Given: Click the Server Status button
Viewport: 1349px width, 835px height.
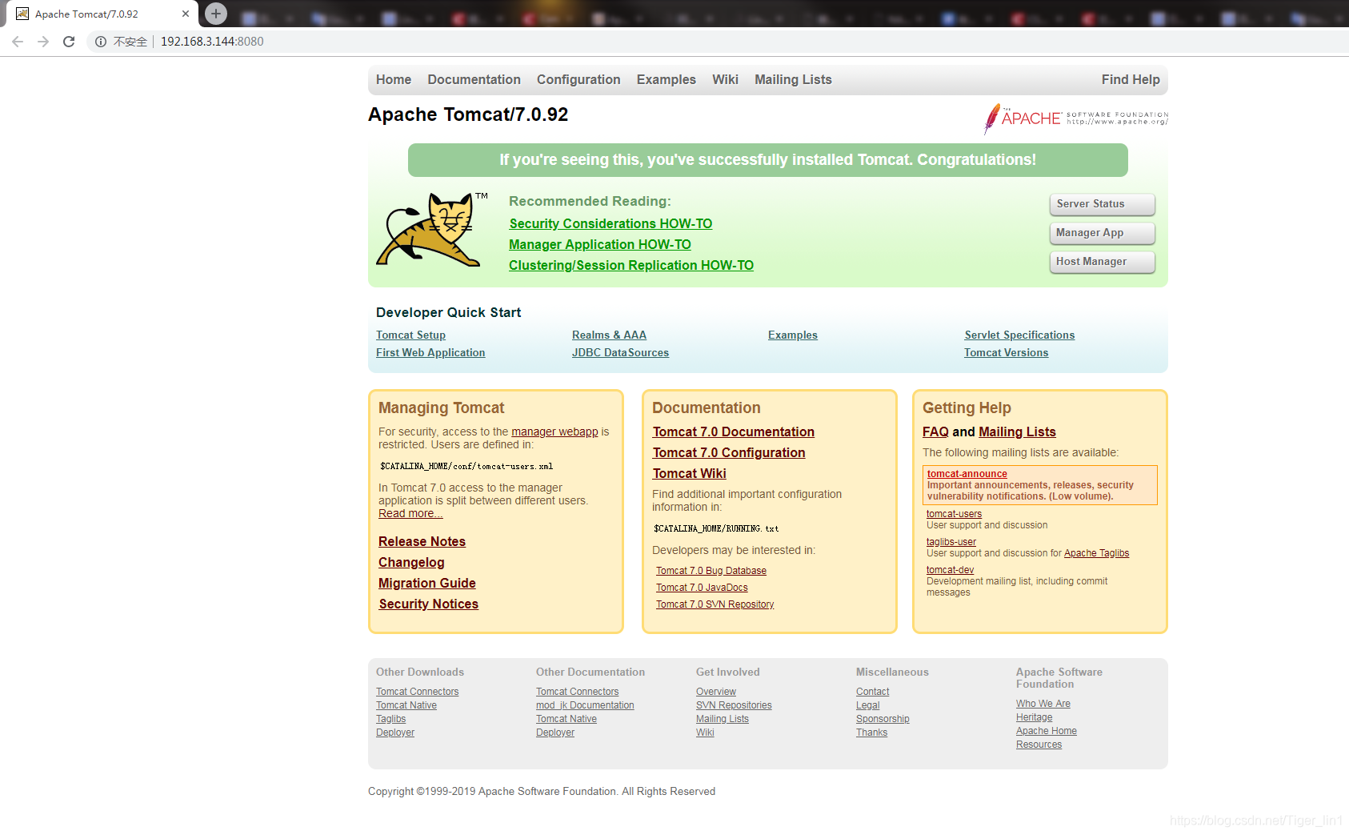Looking at the screenshot, I should pyautogui.click(x=1102, y=204).
